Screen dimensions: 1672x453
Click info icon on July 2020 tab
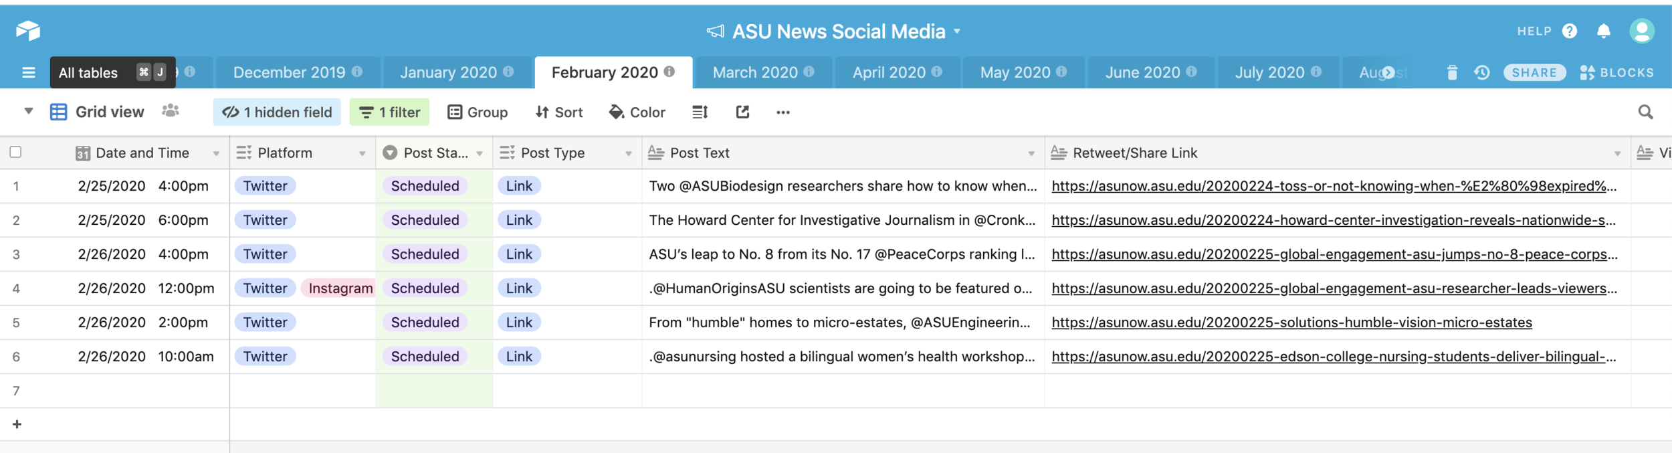[1316, 72]
